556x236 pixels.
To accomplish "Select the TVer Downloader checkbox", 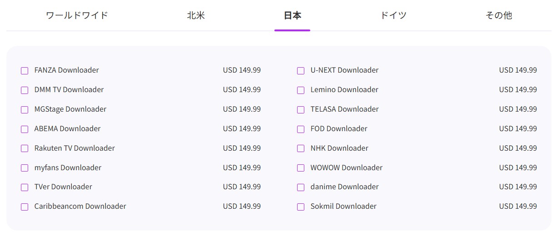I will coord(25,187).
